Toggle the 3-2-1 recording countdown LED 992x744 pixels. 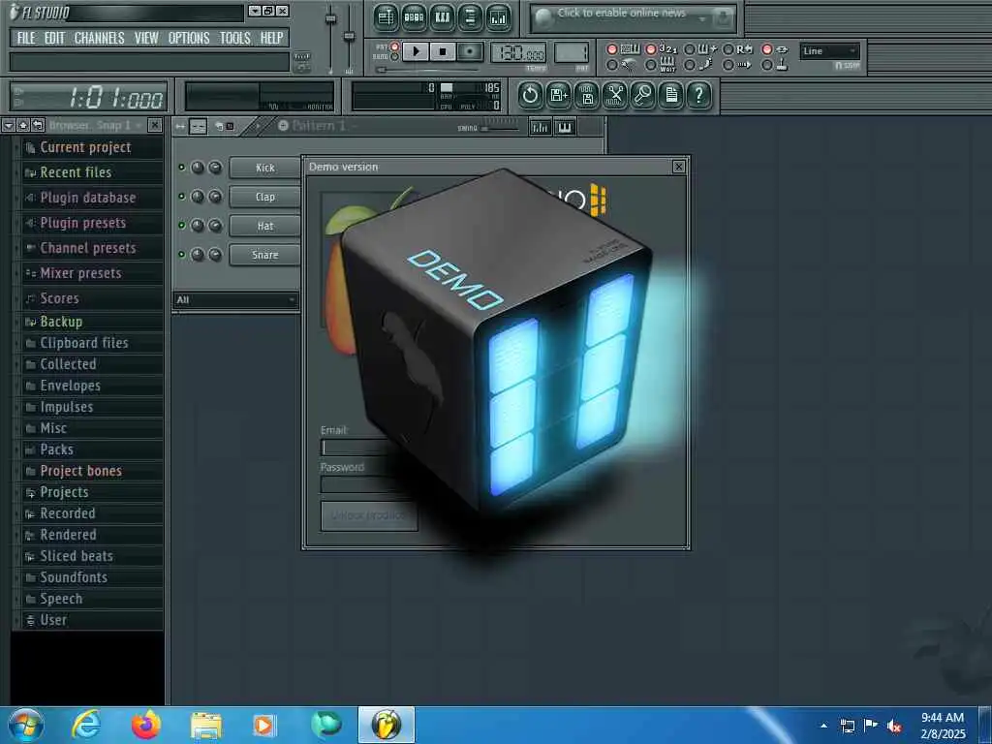pyautogui.click(x=650, y=49)
